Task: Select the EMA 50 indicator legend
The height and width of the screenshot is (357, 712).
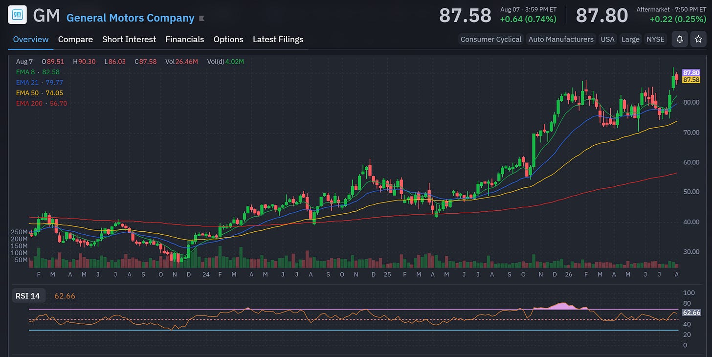Action: tap(40, 93)
